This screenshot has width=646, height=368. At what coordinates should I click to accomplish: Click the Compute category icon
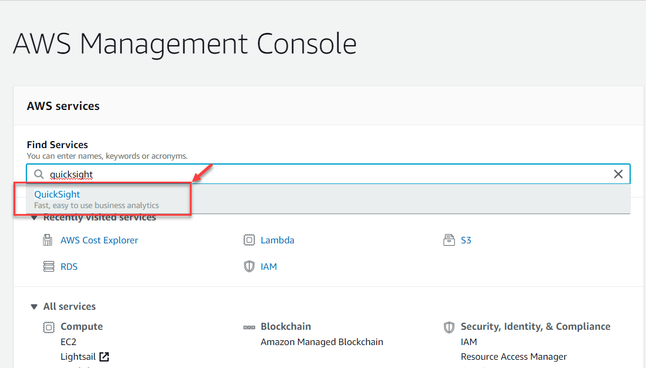coord(48,326)
